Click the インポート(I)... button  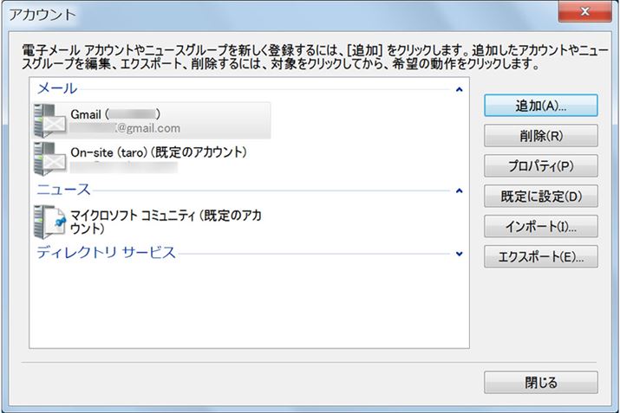pos(540,226)
